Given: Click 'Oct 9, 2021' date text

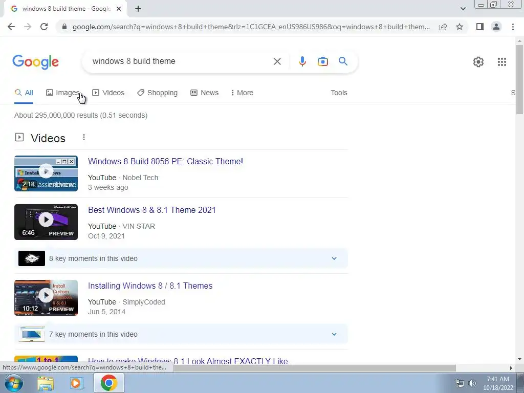Looking at the screenshot, I should pyautogui.click(x=106, y=236).
